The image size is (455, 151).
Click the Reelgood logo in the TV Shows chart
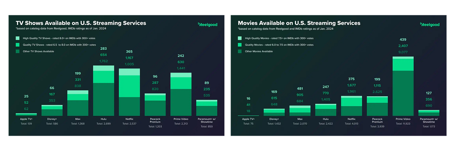click(208, 24)
